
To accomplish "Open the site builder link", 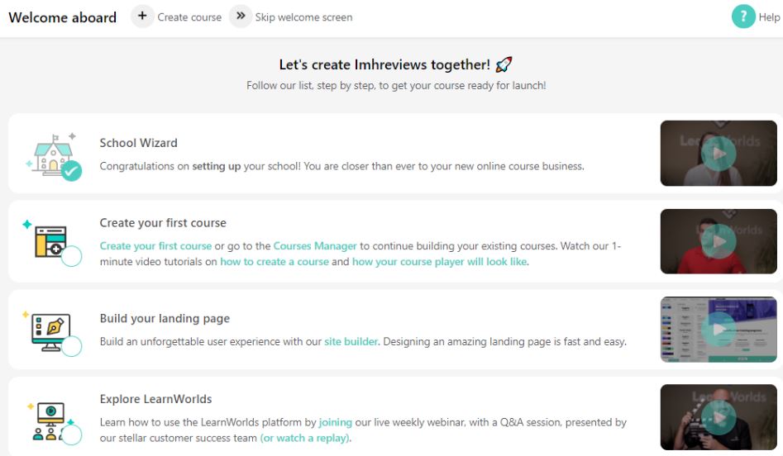I will point(351,342).
